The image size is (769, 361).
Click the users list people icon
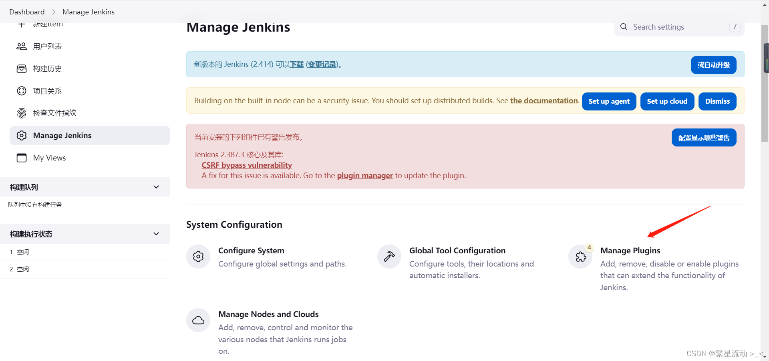pos(22,46)
